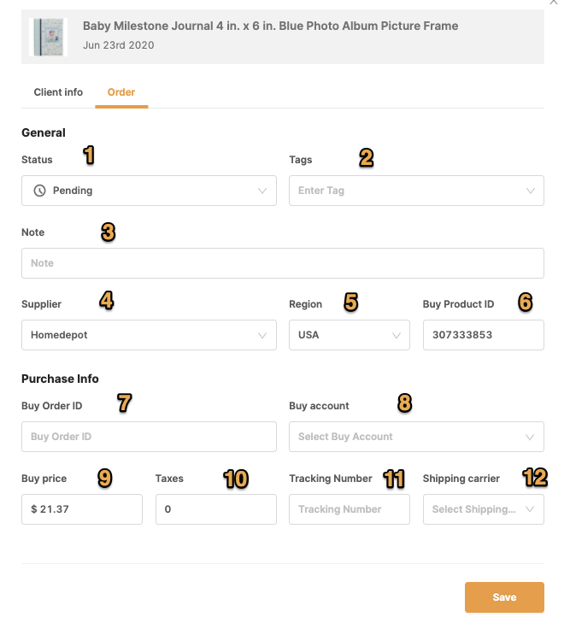
Task: Click the clock icon in Status field
Action: [39, 191]
